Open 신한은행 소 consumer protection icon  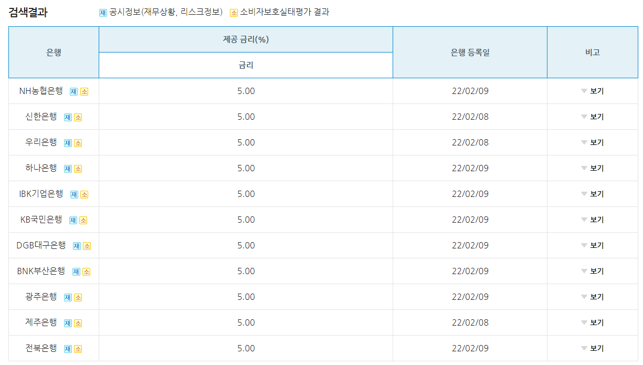pyautogui.click(x=78, y=117)
